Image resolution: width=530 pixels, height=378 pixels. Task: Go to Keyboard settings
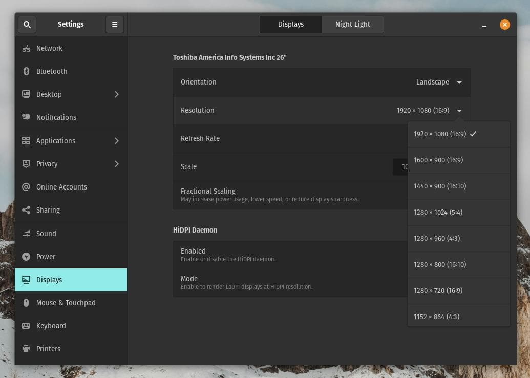(71, 326)
